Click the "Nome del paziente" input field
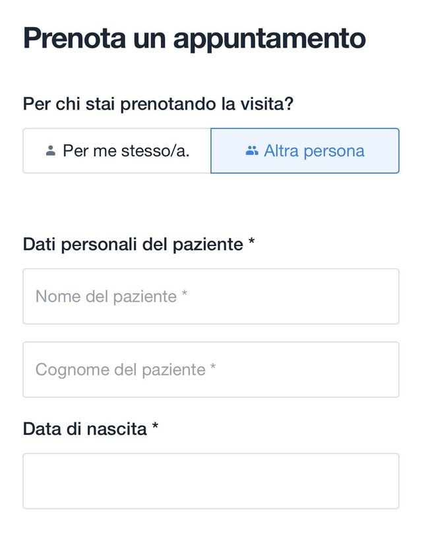This screenshot has width=422, height=547. click(211, 296)
